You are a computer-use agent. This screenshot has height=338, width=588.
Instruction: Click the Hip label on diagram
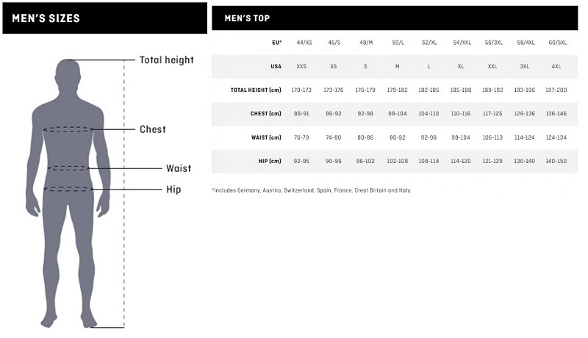[x=173, y=190]
